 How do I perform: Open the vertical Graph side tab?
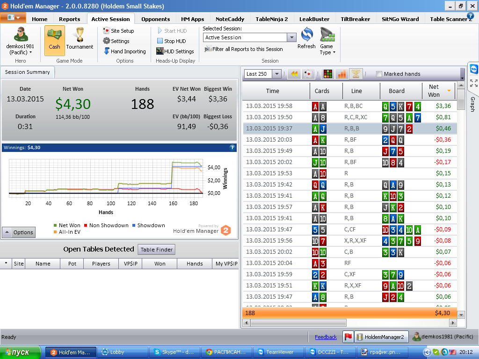click(473, 104)
